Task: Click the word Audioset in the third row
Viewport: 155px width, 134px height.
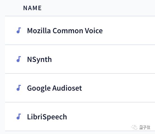Action: [67, 88]
